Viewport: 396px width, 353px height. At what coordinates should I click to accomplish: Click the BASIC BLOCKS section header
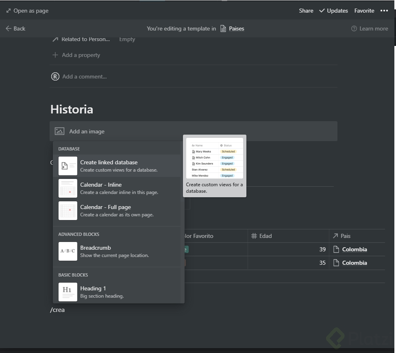pyautogui.click(x=73, y=275)
